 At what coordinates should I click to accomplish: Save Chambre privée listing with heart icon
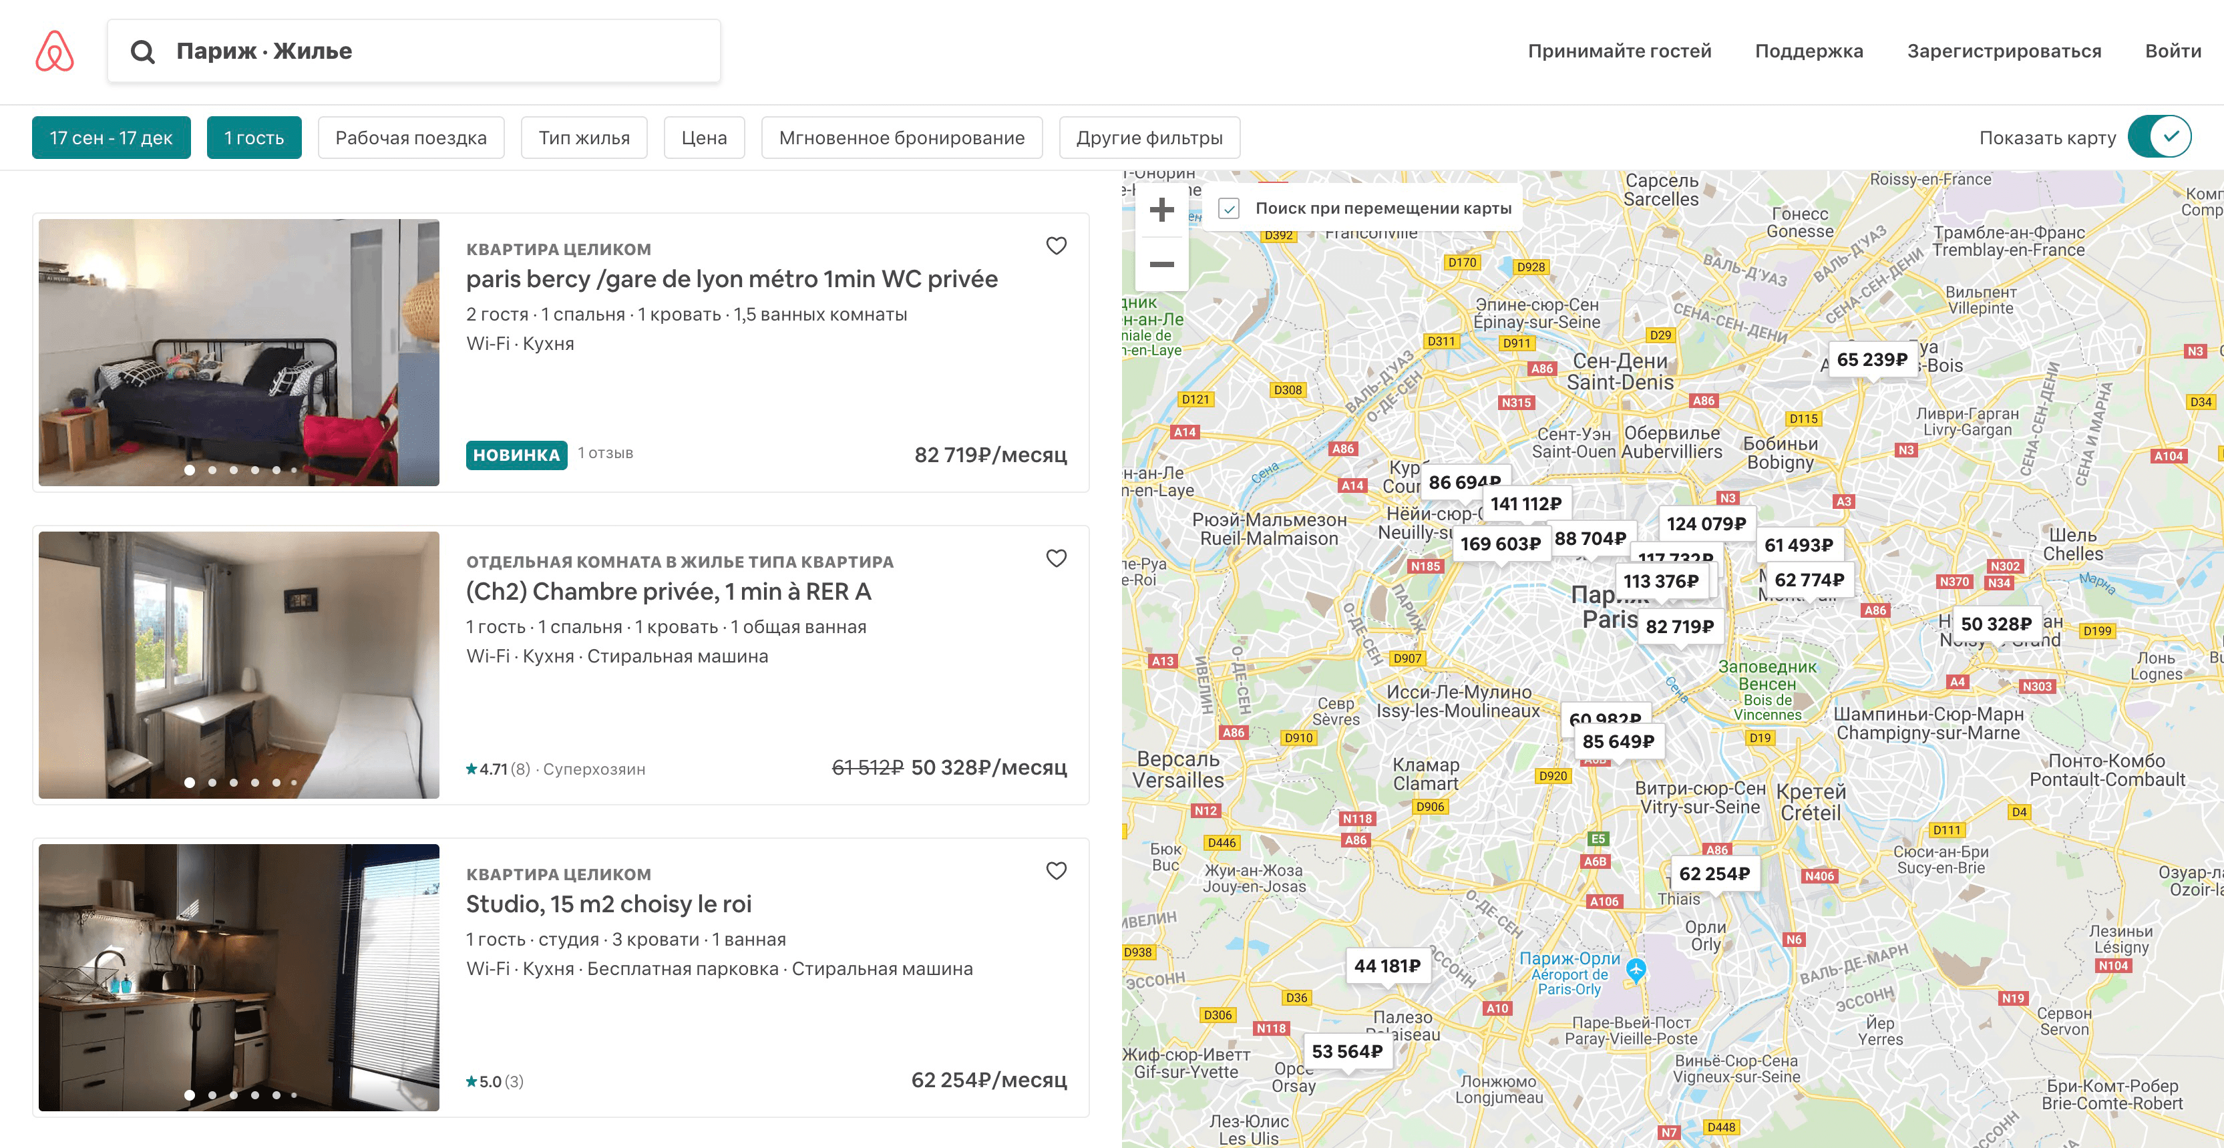pos(1056,558)
